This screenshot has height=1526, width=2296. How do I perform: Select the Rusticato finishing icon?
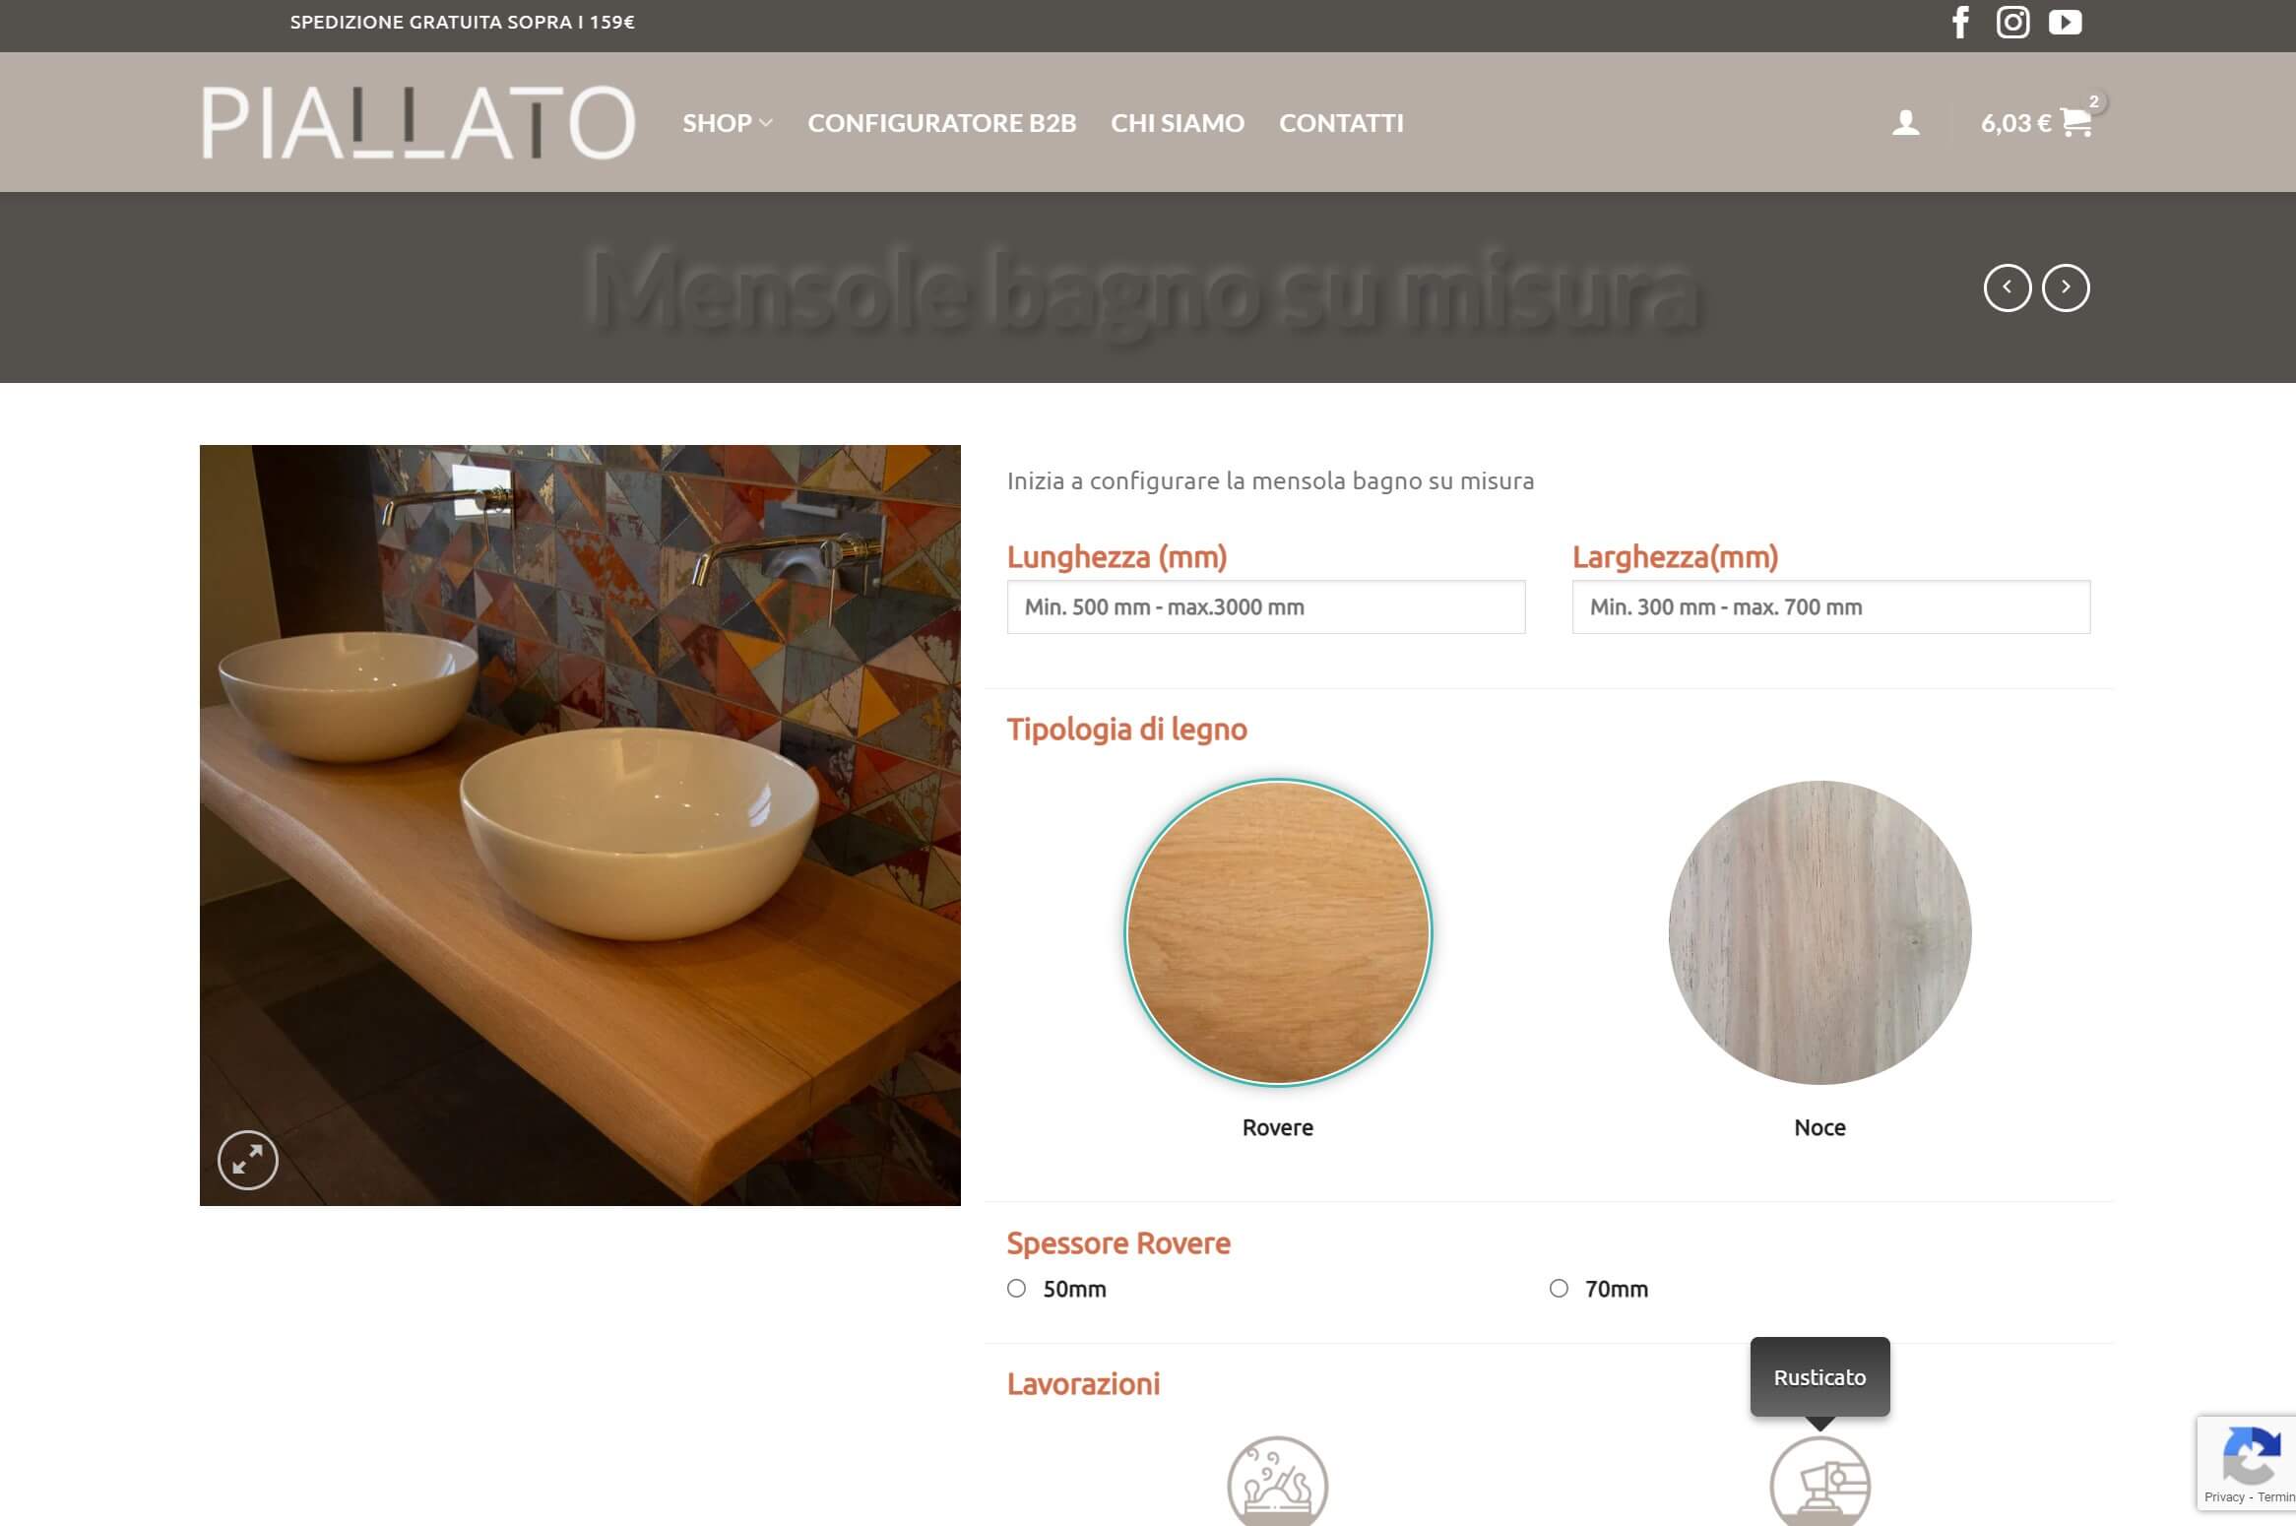click(x=1819, y=1482)
